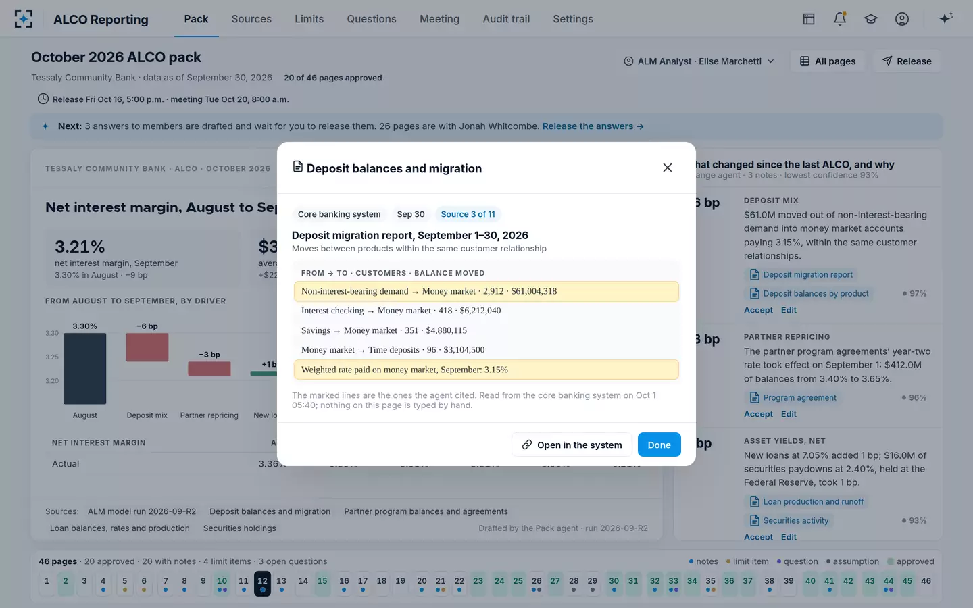Click the Deposit mix -6 bp bar

(x=147, y=347)
